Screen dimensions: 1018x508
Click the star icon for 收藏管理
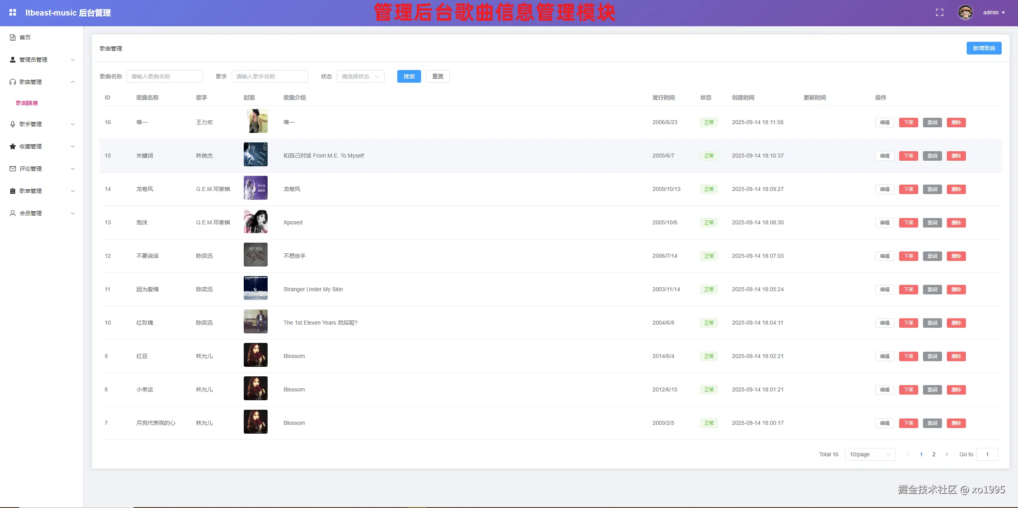(13, 146)
